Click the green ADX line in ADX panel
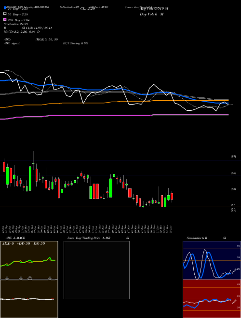The height and width of the screenshot is (318, 241). (x=28, y=262)
